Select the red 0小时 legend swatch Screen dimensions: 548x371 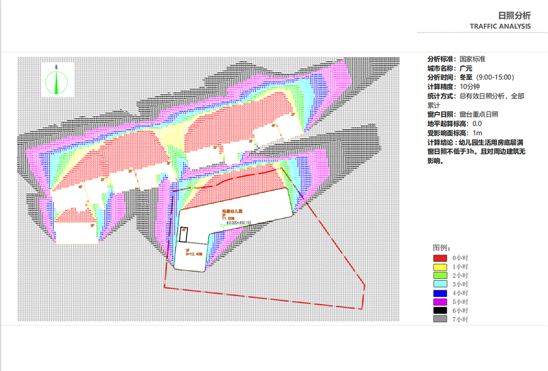tap(440, 258)
